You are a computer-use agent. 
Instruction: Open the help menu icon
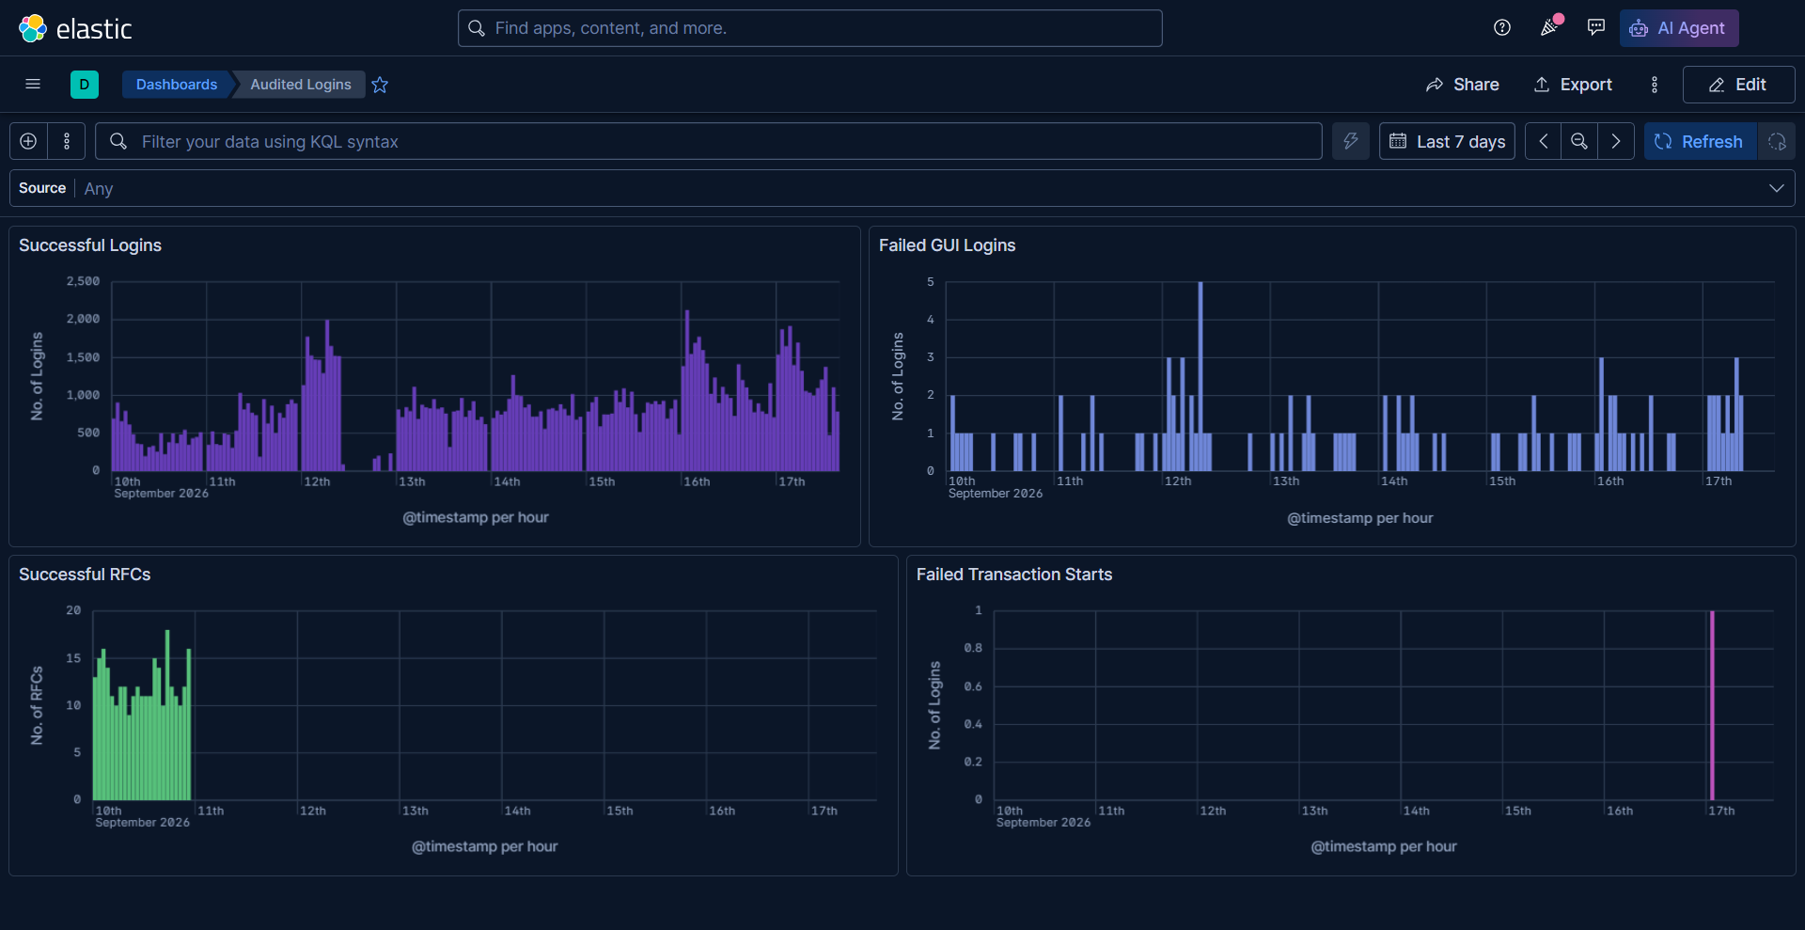coord(1502,28)
